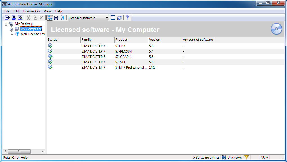287x162 pixels.
Task: Click status icon for STEP 7 Professional row
Action: pos(50,67)
